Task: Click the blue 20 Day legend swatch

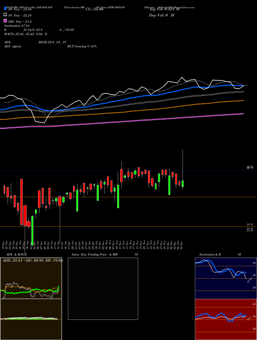Action: [x=5, y=9]
